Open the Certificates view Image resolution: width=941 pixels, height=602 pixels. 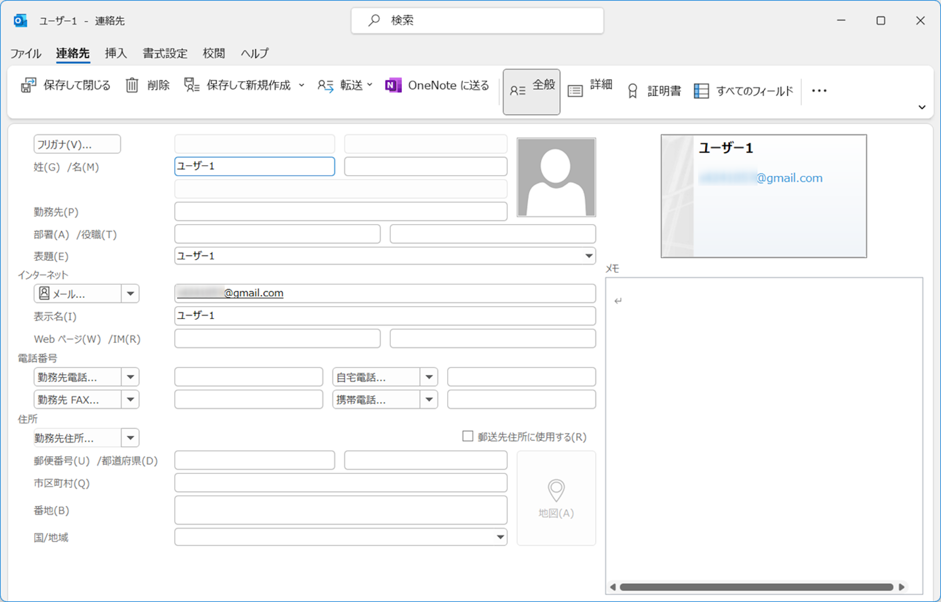coord(633,91)
